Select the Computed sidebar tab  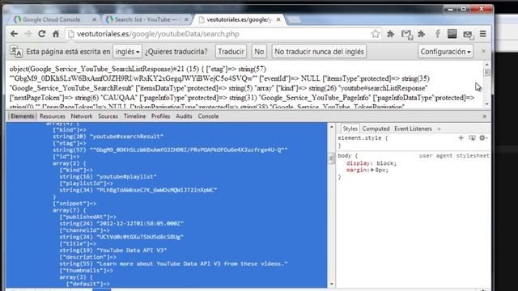pyautogui.click(x=376, y=129)
